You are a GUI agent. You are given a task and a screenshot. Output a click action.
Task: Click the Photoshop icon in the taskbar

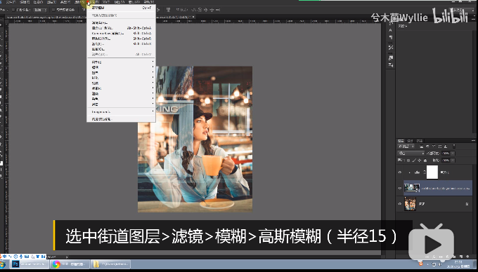15,264
